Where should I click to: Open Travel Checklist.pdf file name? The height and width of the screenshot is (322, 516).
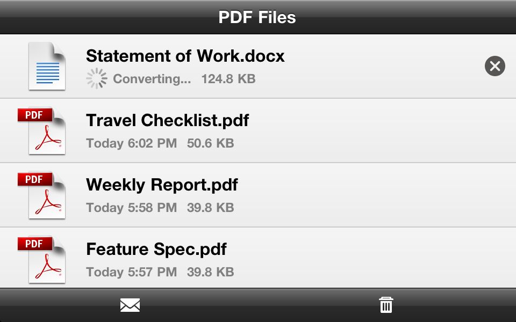167,120
